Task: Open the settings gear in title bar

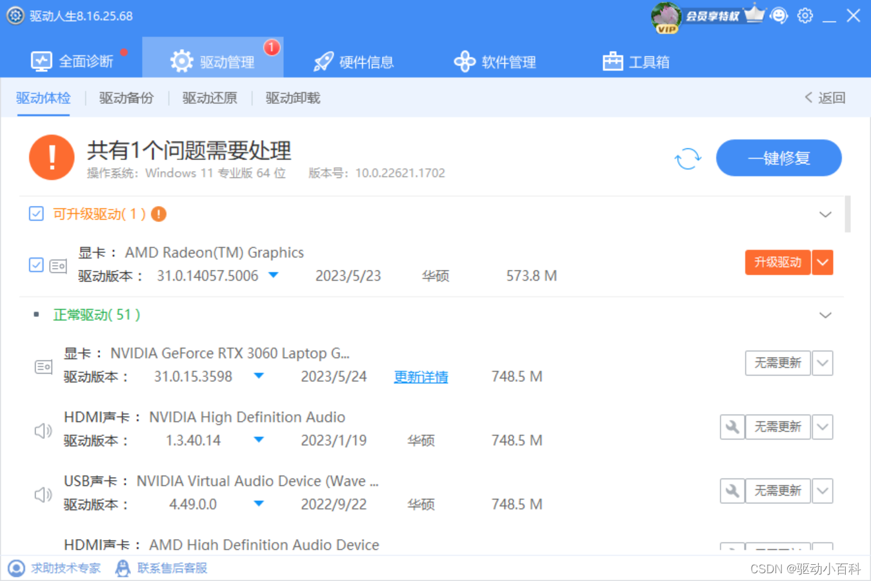Action: point(805,15)
